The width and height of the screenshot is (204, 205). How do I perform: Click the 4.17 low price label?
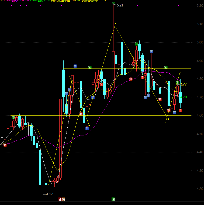50,194
